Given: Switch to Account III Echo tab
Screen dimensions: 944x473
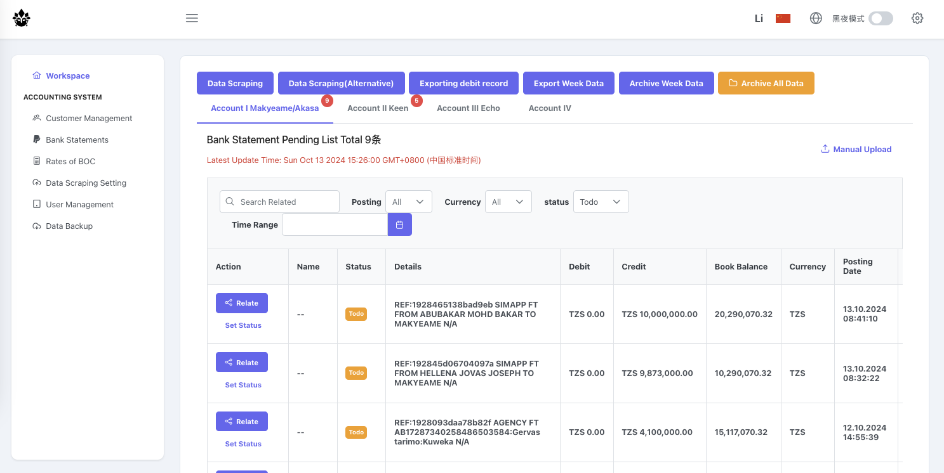Looking at the screenshot, I should pyautogui.click(x=469, y=108).
